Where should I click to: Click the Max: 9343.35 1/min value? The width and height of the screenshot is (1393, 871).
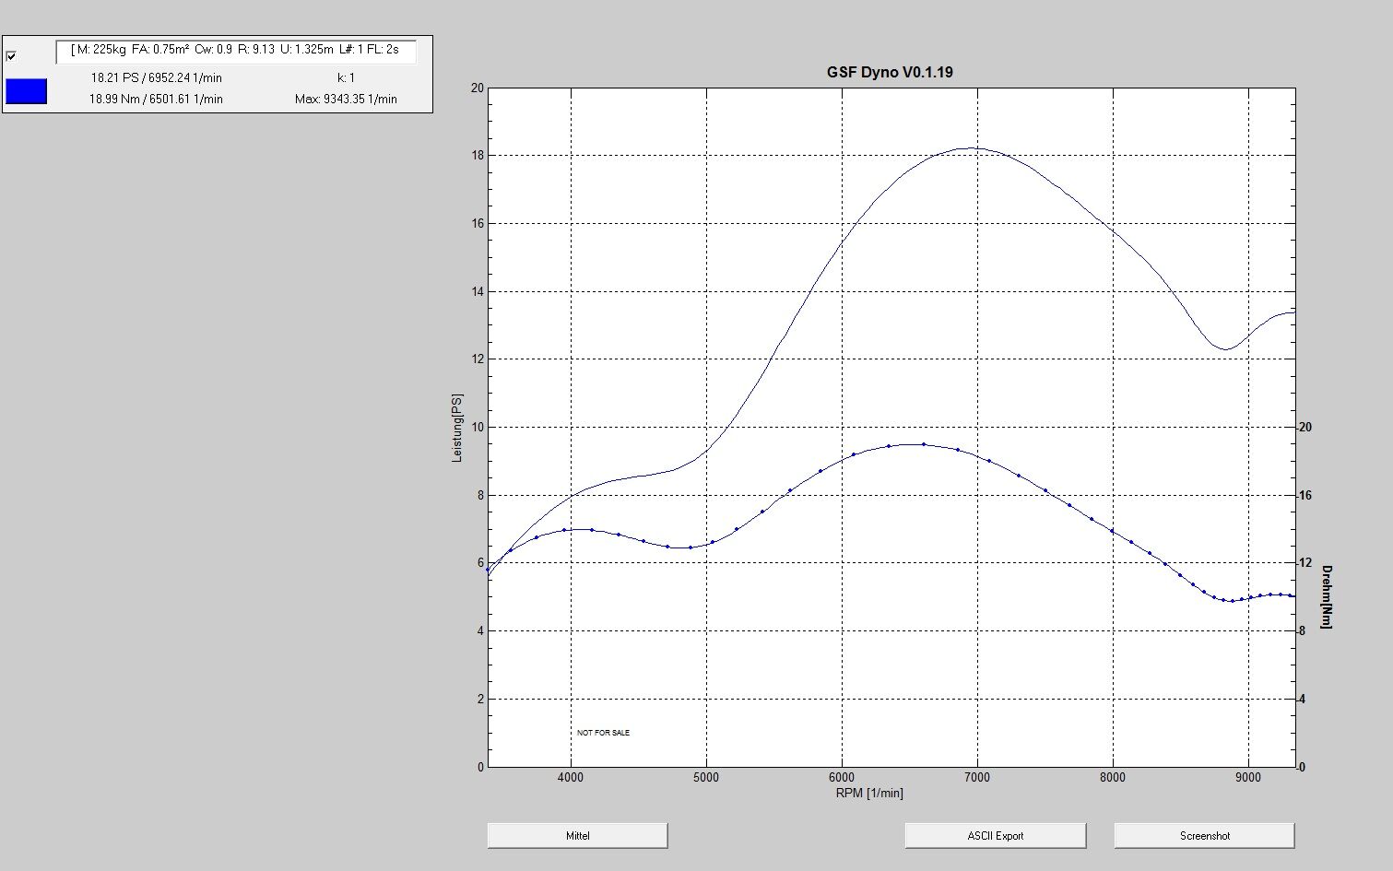click(x=346, y=99)
